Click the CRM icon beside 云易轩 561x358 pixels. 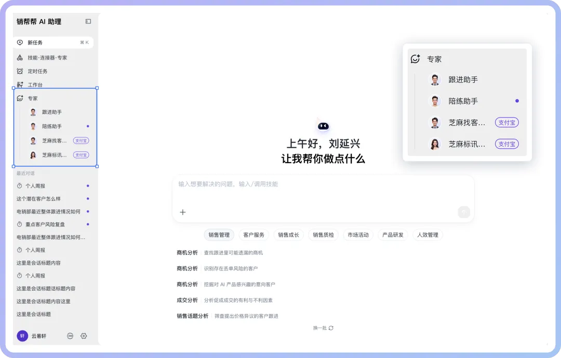[70, 336]
